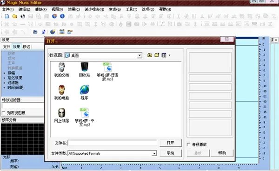Screen dimensions: 279x171
Task: Expand the 过滤器 effects tree item
Action: [13, 83]
